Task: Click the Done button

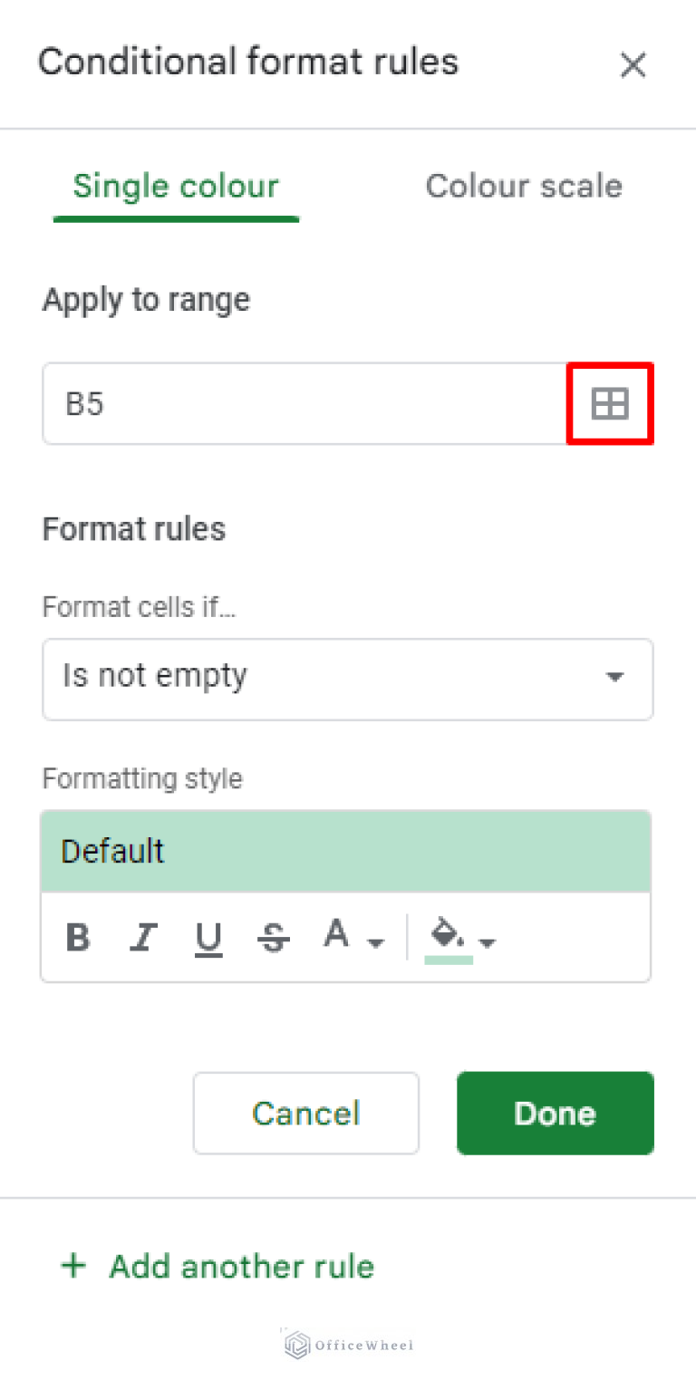Action: (x=555, y=1113)
